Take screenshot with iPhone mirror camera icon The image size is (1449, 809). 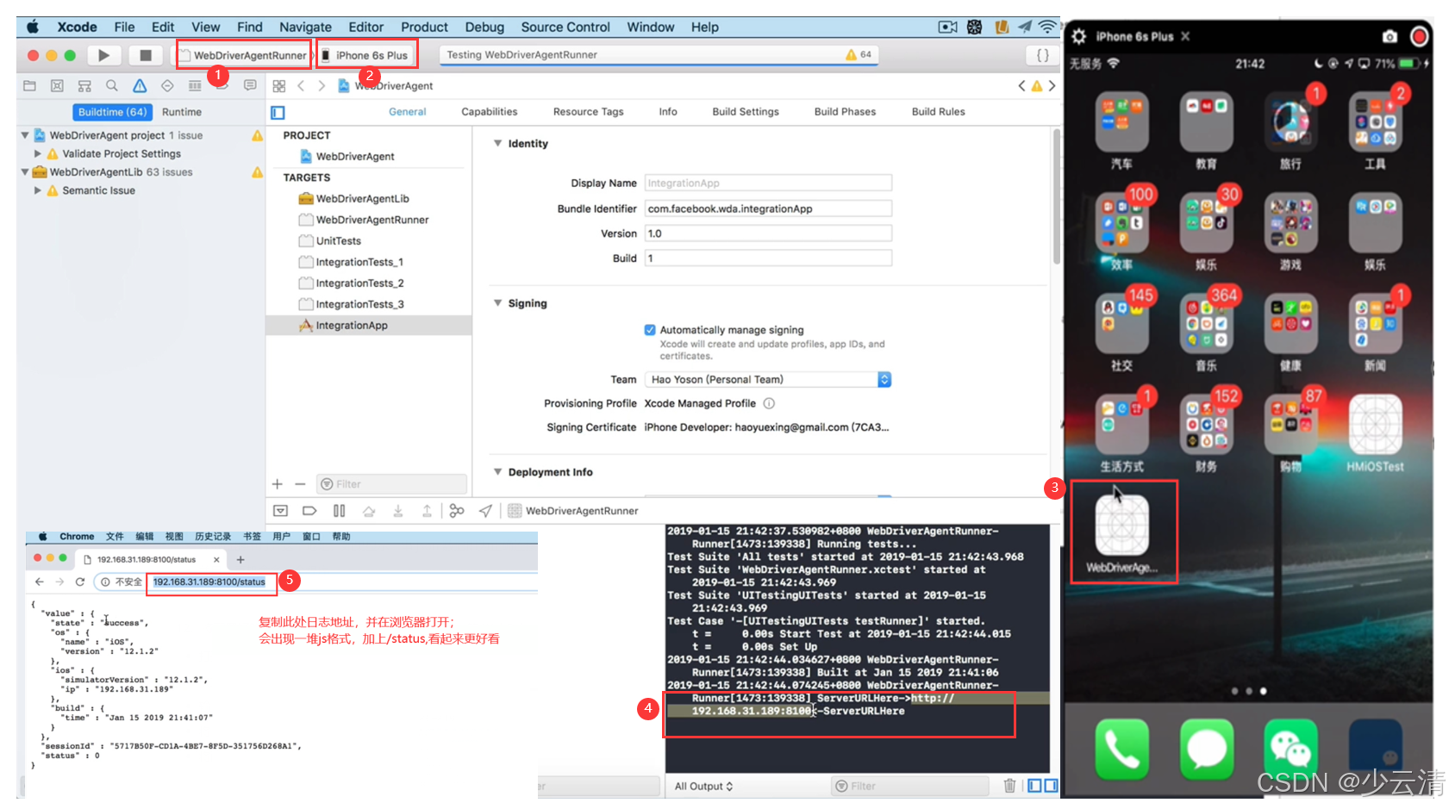[x=1390, y=36]
